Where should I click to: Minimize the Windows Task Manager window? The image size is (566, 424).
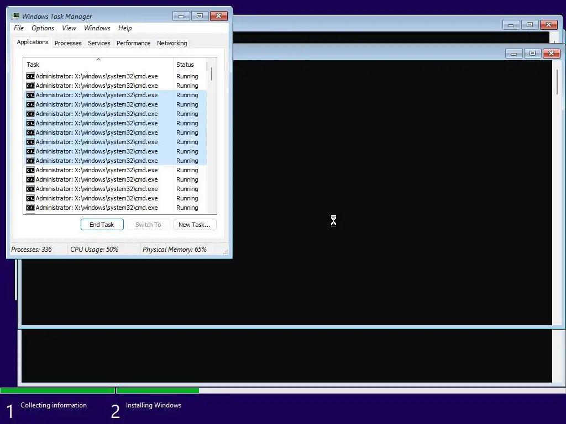(x=181, y=16)
